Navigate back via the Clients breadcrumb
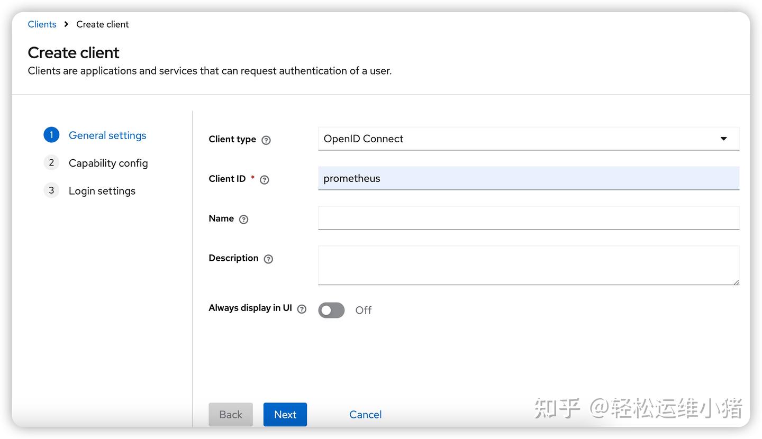This screenshot has height=439, width=762. 42,24
